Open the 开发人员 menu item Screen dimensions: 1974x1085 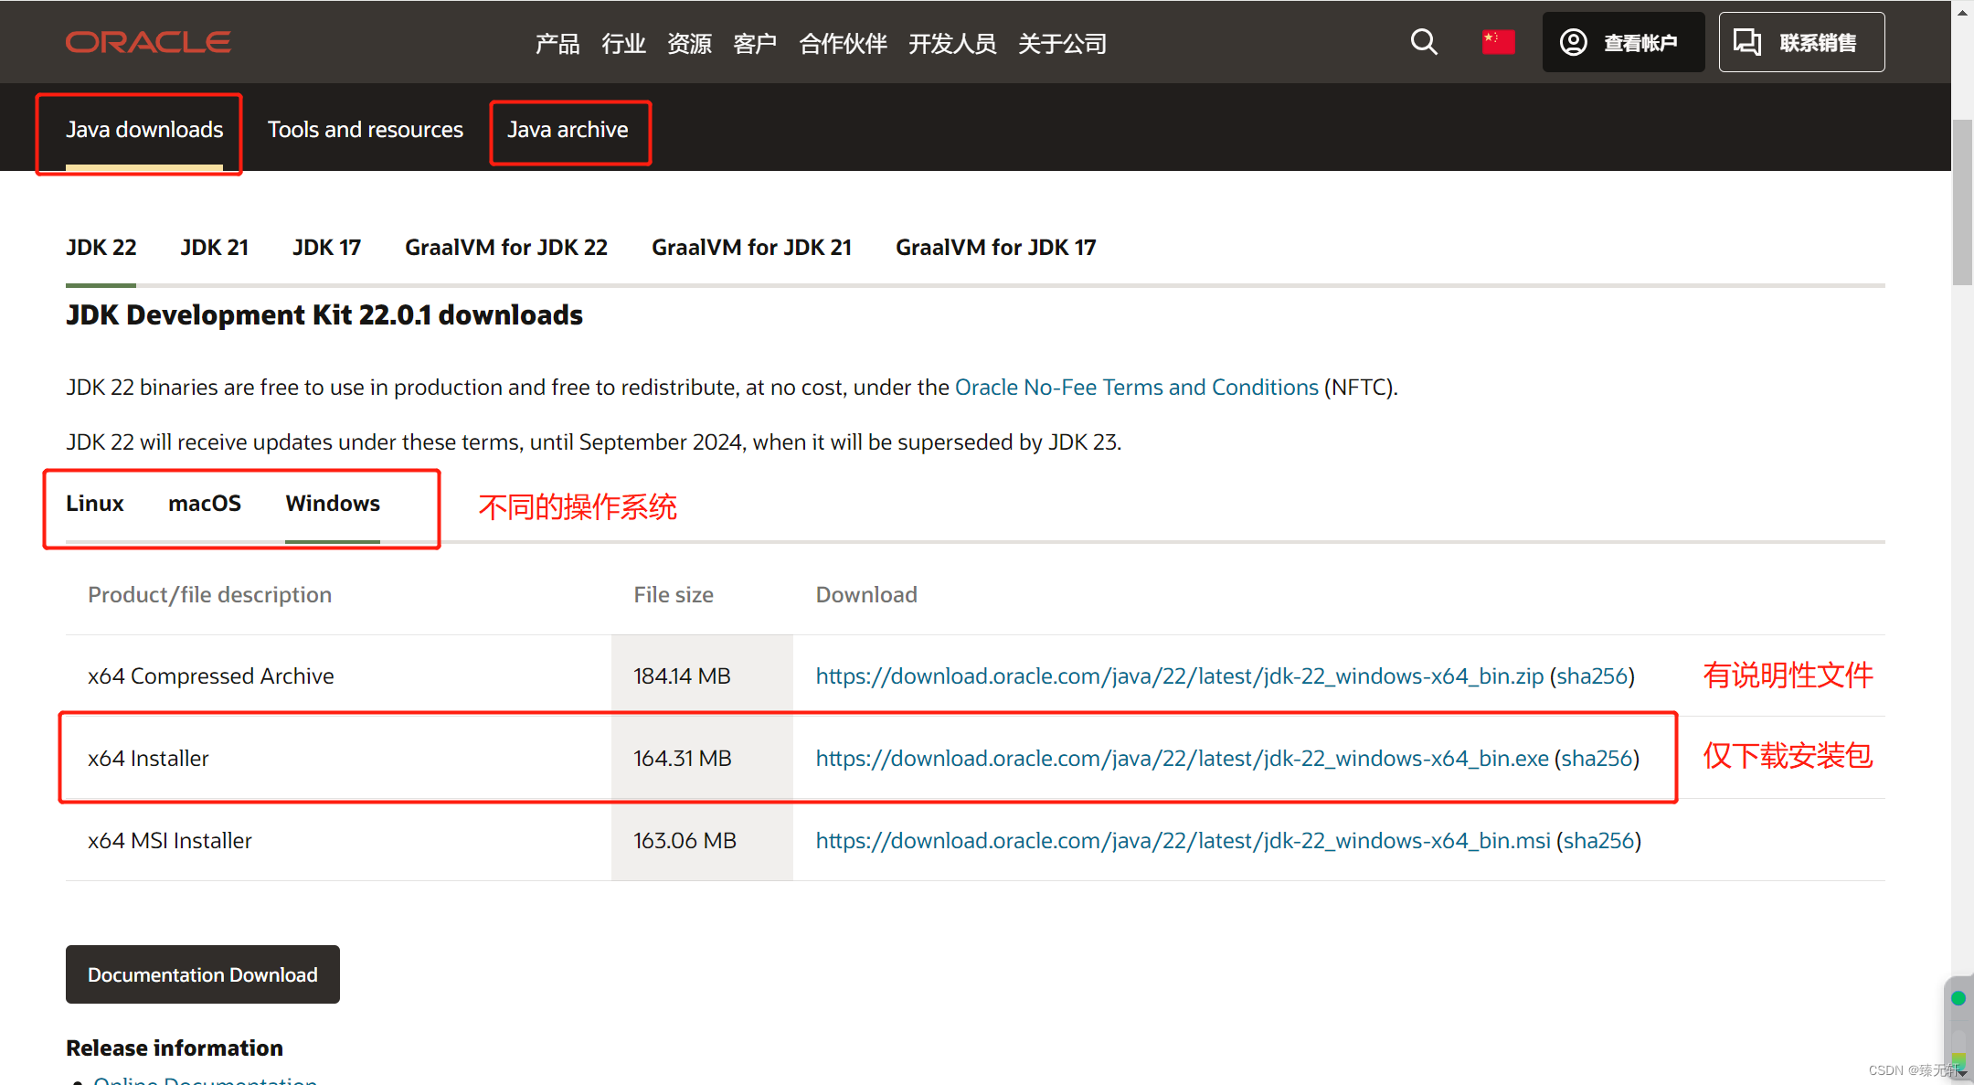(952, 43)
